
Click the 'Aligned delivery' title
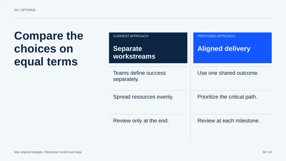(x=224, y=49)
